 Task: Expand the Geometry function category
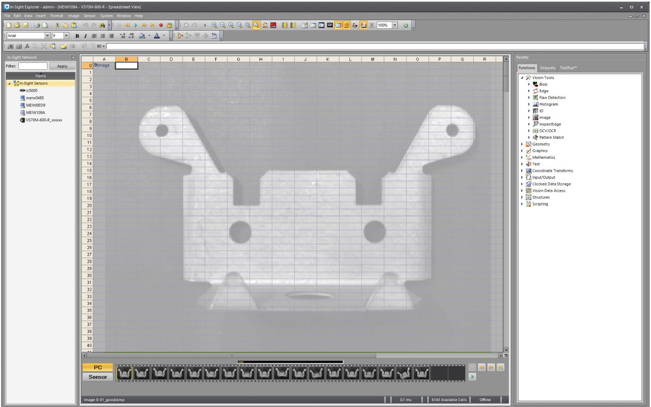pyautogui.click(x=522, y=144)
